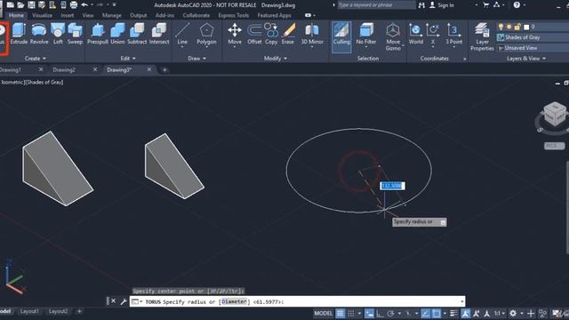Open the Visualize ribbon tab
569x320 pixels.
(42, 15)
